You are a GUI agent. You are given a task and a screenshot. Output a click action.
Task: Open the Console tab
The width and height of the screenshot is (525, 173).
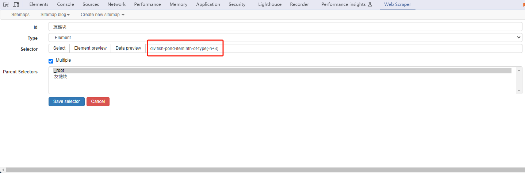point(65,4)
